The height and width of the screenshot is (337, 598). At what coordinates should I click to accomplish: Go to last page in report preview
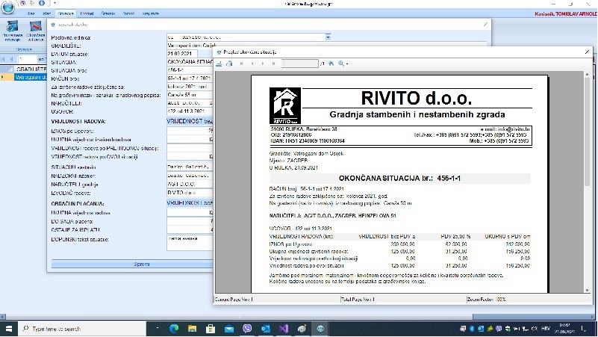[x=273, y=64]
